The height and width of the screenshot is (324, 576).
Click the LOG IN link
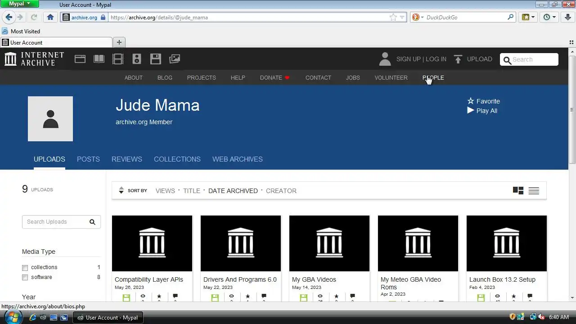tap(436, 59)
